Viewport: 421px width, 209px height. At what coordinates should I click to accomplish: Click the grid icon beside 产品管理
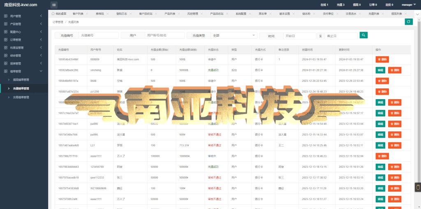(x=6, y=24)
